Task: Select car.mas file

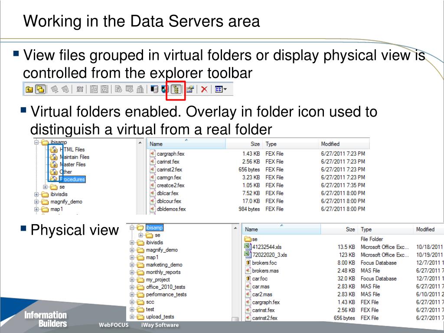Action: click(x=261, y=287)
